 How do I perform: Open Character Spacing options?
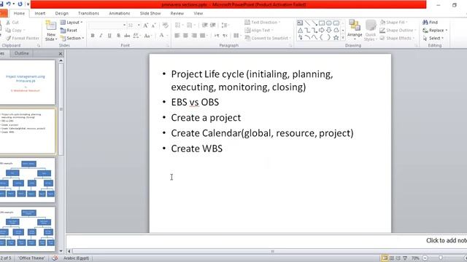point(136,36)
